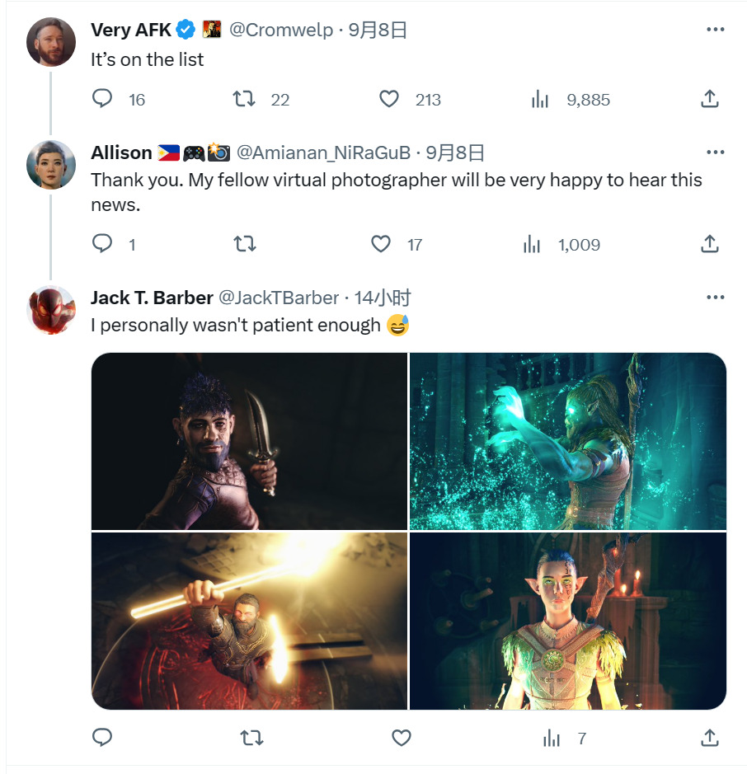Open the @Amianan_NiRaGuB profile handle
The image size is (747, 774).
pyautogui.click(x=323, y=152)
